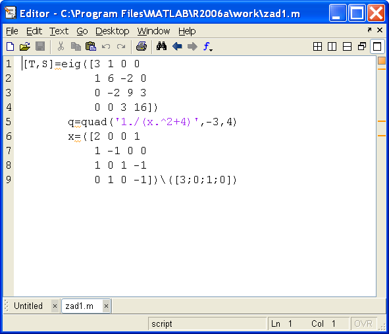The width and height of the screenshot is (389, 334).
Task: Print the file with the printer icon
Action: (142, 46)
